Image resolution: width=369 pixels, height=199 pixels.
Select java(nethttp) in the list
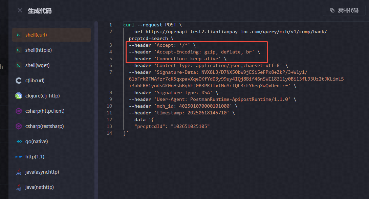click(51, 187)
